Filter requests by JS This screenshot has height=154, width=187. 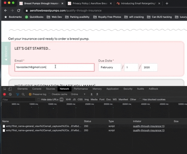click(74, 100)
